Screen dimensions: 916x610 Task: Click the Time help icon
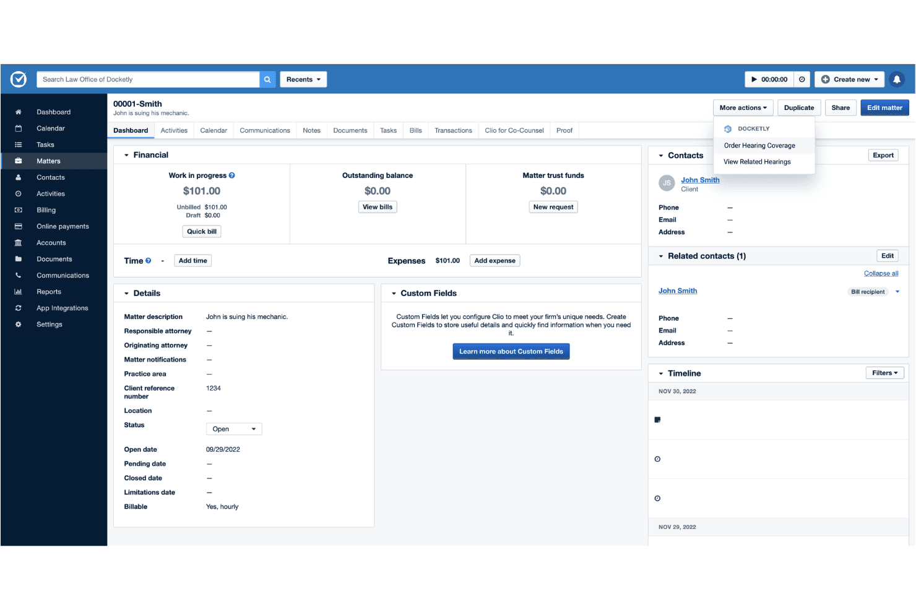(148, 261)
